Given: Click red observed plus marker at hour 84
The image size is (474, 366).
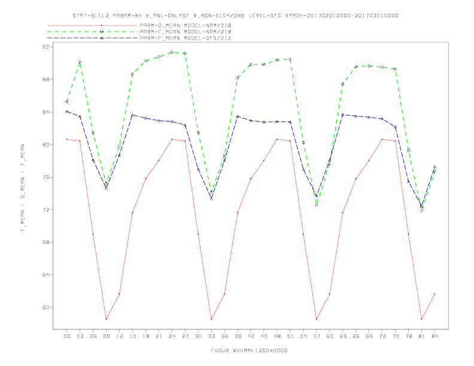Looking at the screenshot, I should pos(435,294).
